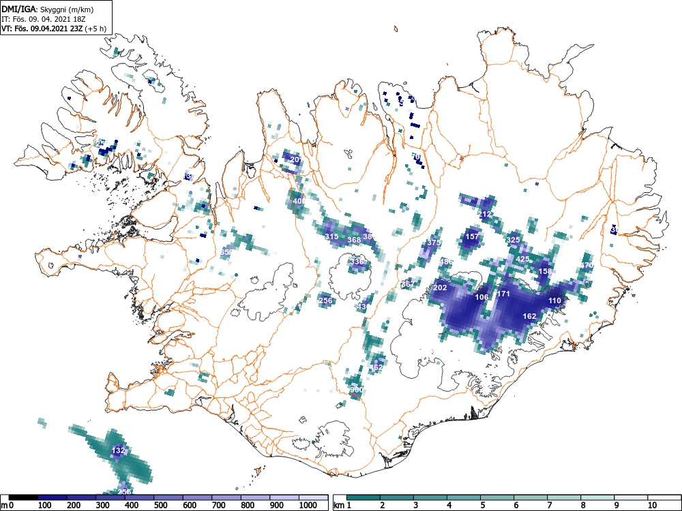682x511 pixels.
Task: Click the 202 visibility label on the map
Action: tap(440, 288)
